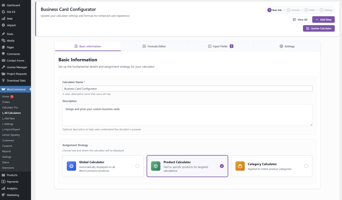The height and width of the screenshot is (200, 342).
Task: Open WooCommerce Home submenu item
Action: point(6,96)
